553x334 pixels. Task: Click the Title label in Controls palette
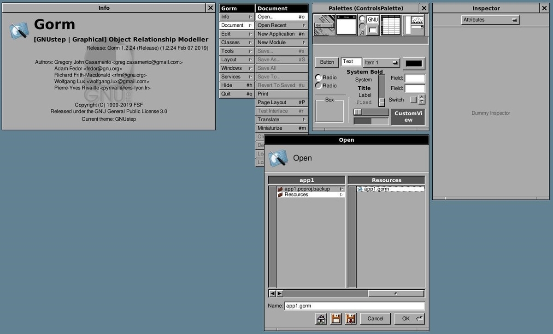click(x=364, y=88)
